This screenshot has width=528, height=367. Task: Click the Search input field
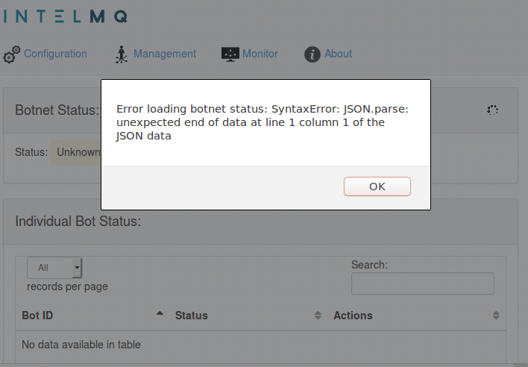(422, 283)
